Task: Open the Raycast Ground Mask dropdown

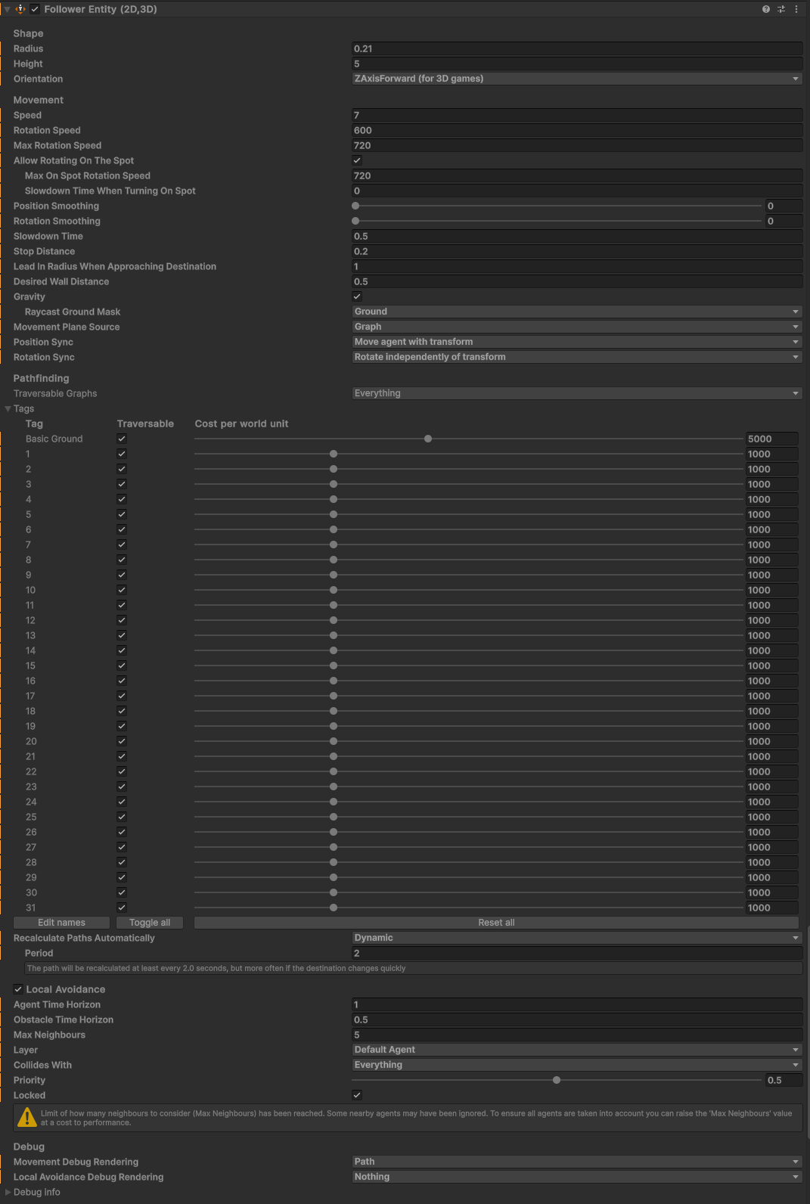Action: coord(576,312)
